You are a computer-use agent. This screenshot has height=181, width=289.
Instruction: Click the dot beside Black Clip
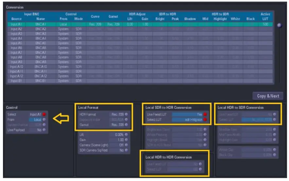[x=275, y=155]
